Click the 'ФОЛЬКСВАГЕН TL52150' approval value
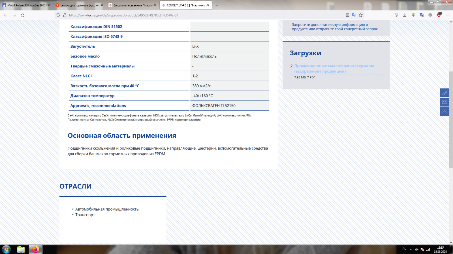 (214, 106)
